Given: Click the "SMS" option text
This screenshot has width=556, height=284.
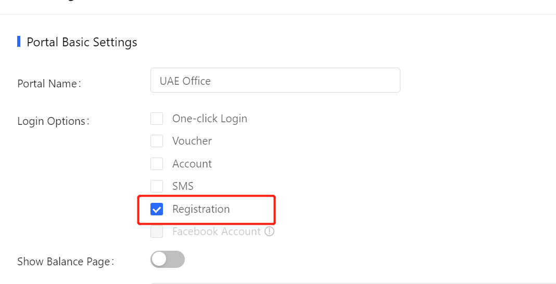Looking at the screenshot, I should tap(183, 186).
